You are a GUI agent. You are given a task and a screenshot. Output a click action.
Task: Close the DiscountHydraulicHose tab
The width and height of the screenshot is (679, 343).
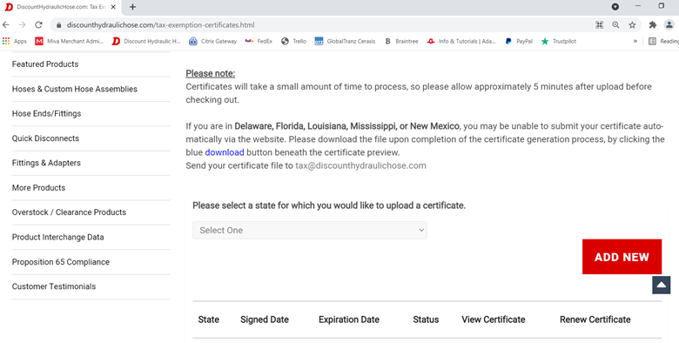pos(113,7)
